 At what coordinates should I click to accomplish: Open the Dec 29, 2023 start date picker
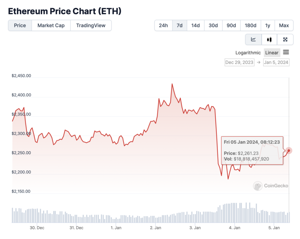[239, 62]
